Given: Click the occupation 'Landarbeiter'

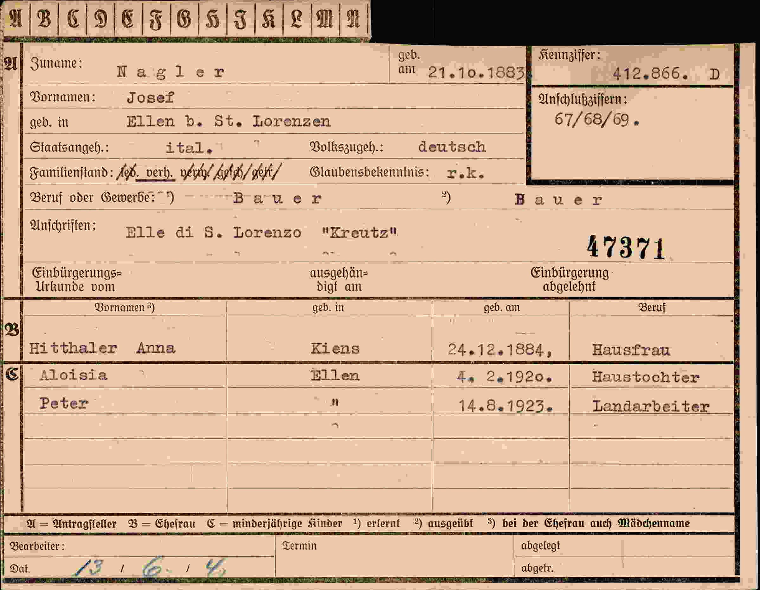Looking at the screenshot, I should click(651, 406).
